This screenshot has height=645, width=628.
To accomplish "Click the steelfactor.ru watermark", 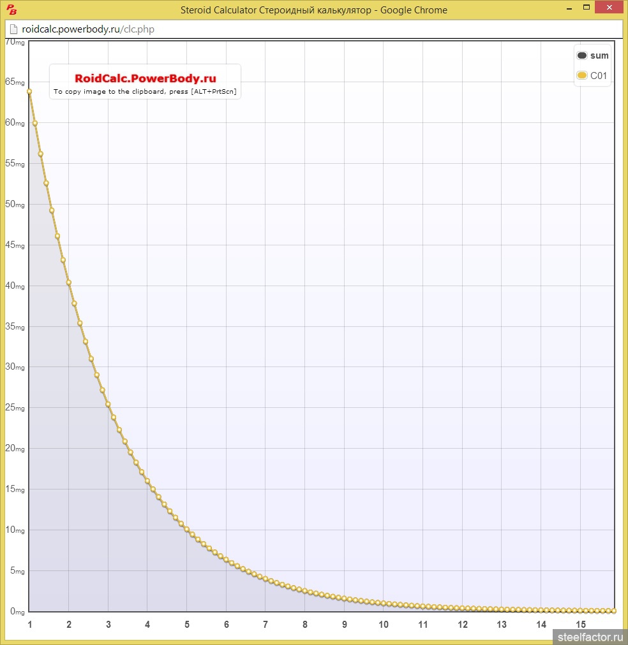I will click(x=589, y=636).
